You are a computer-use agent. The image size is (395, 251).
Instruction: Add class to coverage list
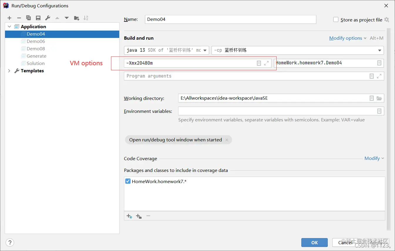tap(129, 216)
